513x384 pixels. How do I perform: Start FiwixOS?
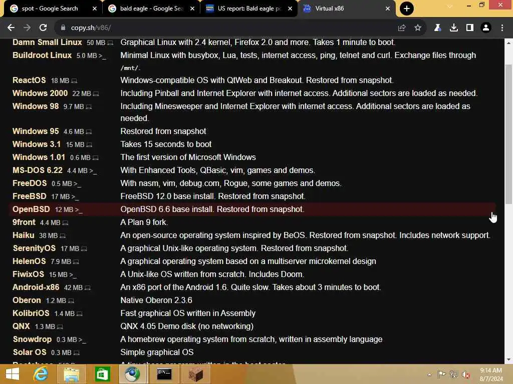coord(28,274)
